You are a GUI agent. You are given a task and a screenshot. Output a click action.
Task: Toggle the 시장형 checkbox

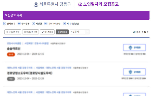click(x=33, y=23)
